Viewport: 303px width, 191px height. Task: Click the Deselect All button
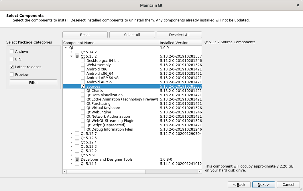click(x=179, y=35)
